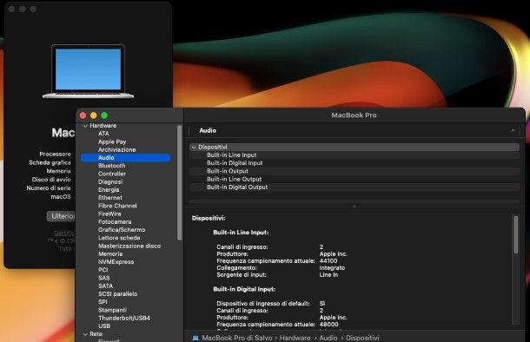The width and height of the screenshot is (530, 342).
Task: Open NVMExpress in the sidebar
Action: tap(116, 262)
